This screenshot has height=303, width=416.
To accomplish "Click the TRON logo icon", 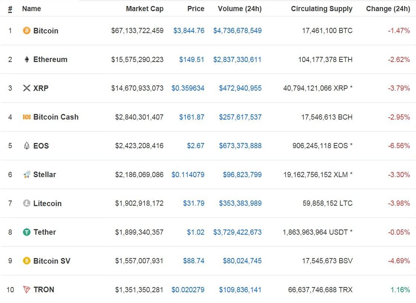I will coord(26,290).
